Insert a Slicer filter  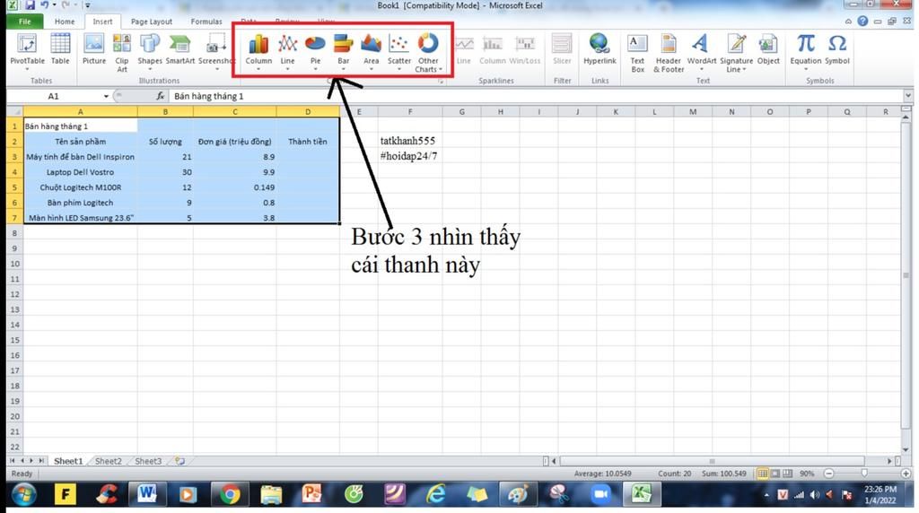pos(562,49)
